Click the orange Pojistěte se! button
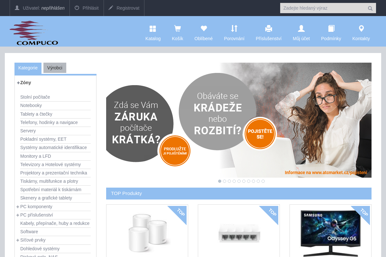Image resolution: width=386 pixels, height=257 pixels. (260, 134)
